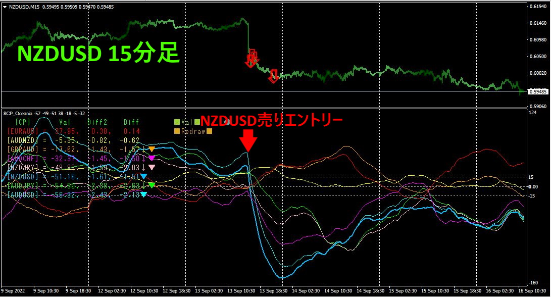This screenshot has height=297, width=551.
Task: Select the [AUDNZD] pair label
Action: (x=23, y=140)
